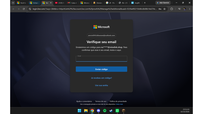Open the tab search dropdown arrow
Screen dimensions: 203x114
13,3
